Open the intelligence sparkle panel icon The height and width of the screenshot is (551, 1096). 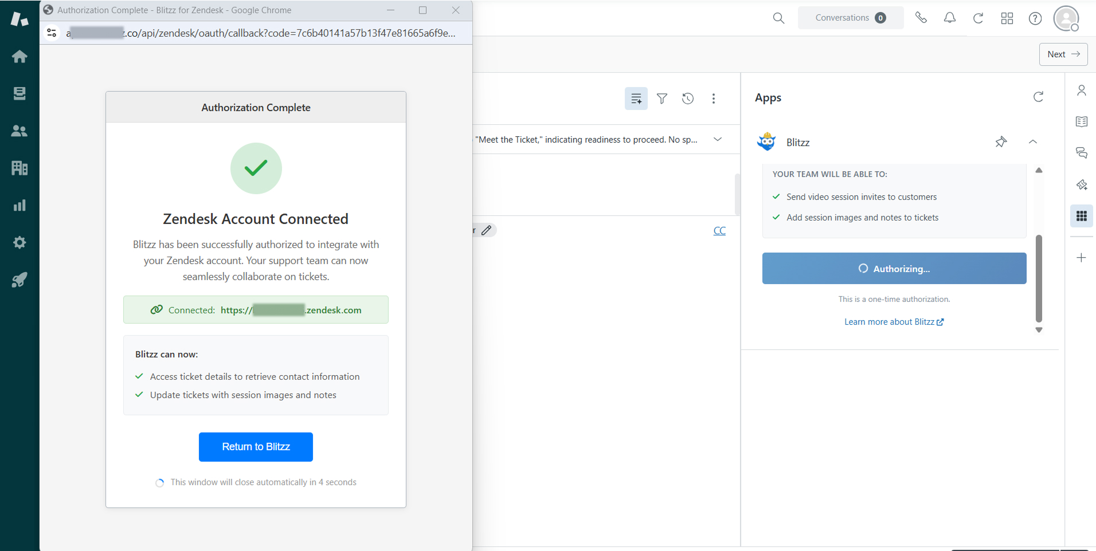pos(1082,184)
